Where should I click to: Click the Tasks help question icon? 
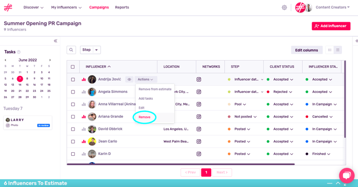[19, 52]
